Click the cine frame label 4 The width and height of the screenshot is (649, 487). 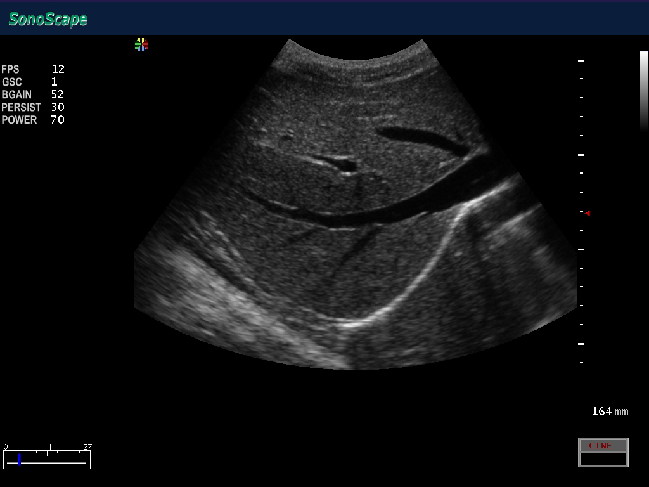click(49, 446)
